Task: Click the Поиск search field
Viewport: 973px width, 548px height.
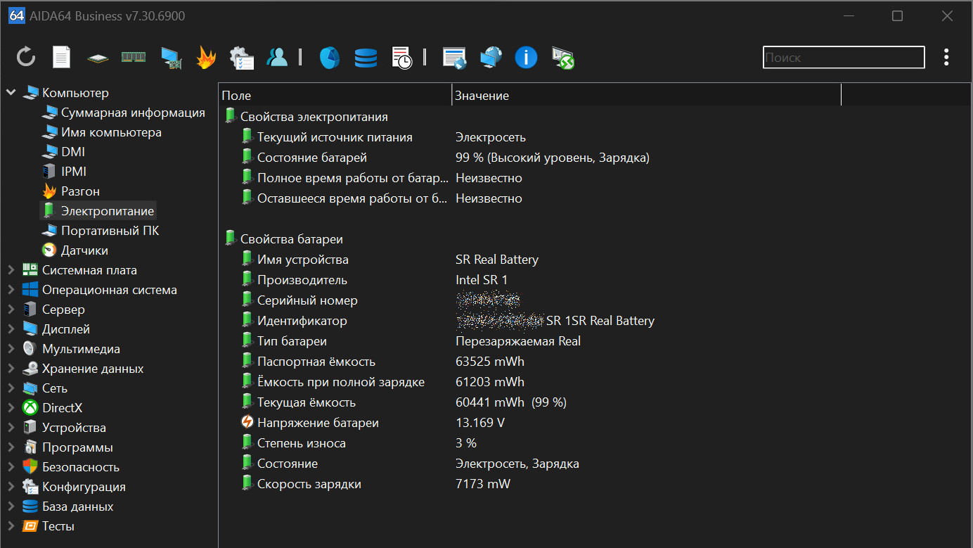Action: (x=843, y=58)
